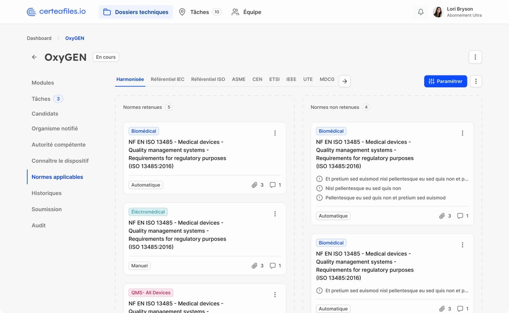Open the OxyGEN page options menu
Screen dimensions: 509x313
475,57
